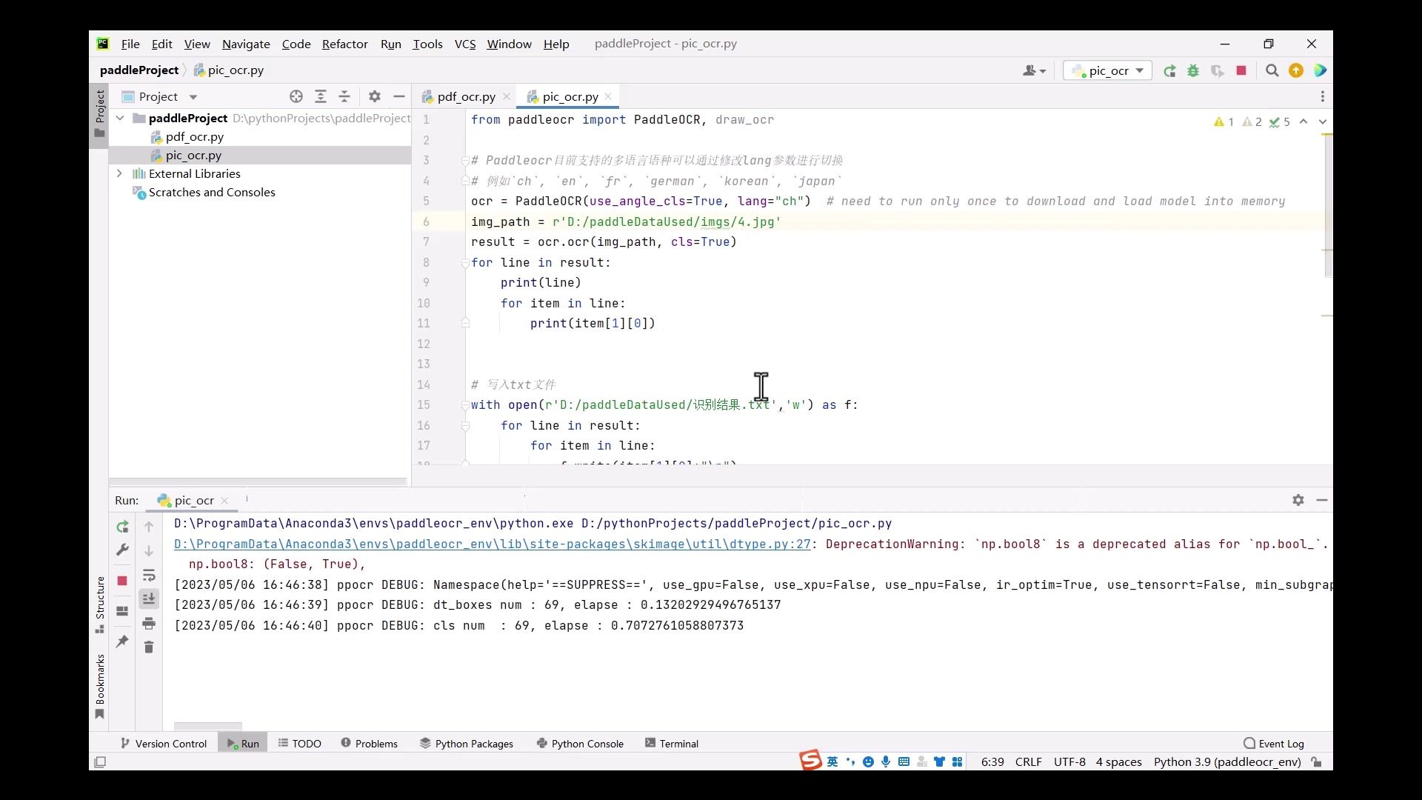Open the Event Log
Viewport: 1422px width, 800px height.
click(1274, 744)
